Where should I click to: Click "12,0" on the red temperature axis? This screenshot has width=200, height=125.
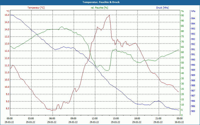(x=7, y=58)
